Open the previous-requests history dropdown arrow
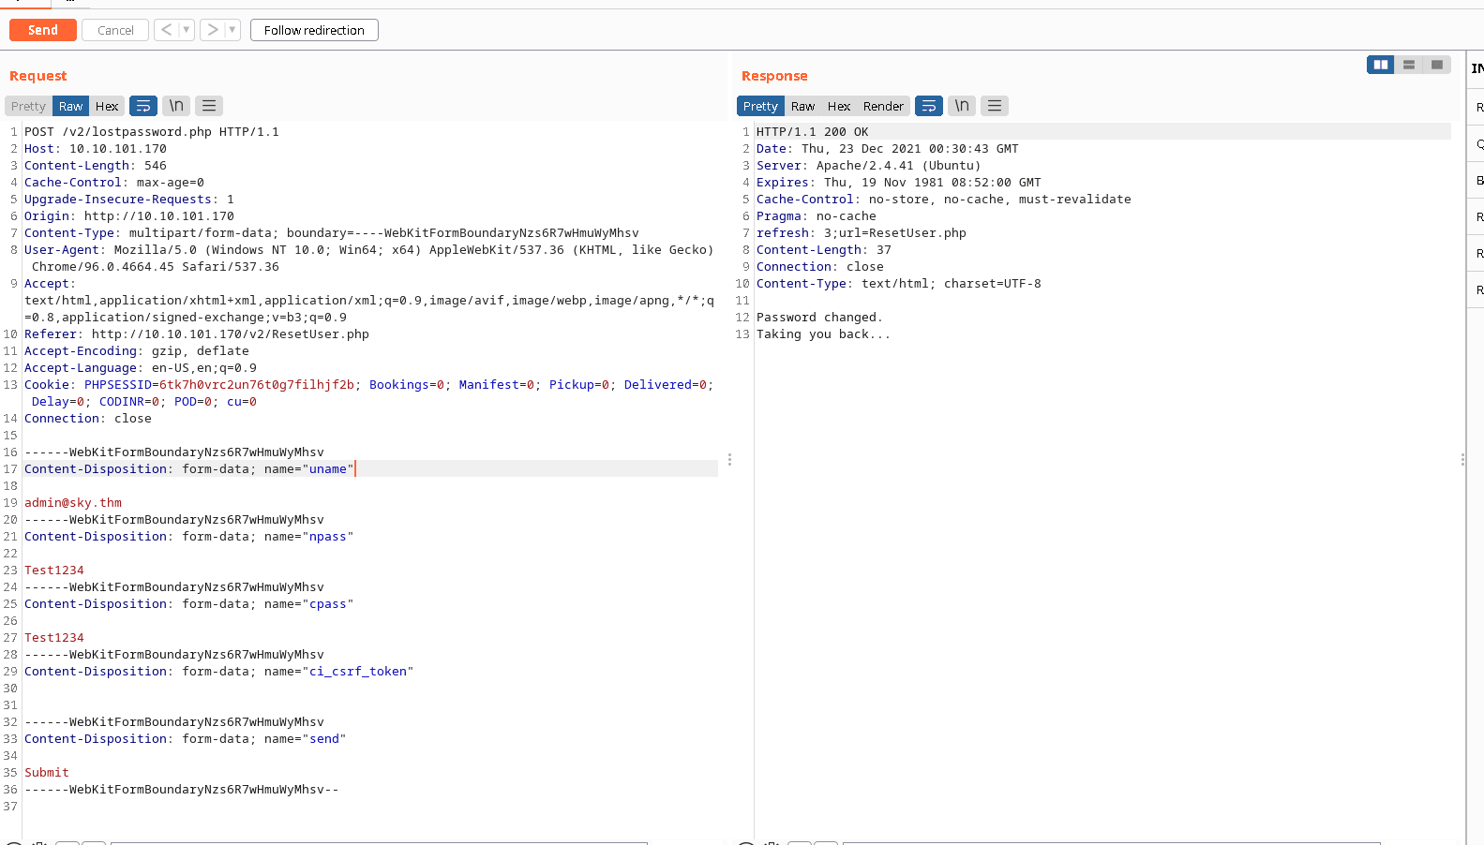Image resolution: width=1484 pixels, height=845 pixels. point(187,30)
